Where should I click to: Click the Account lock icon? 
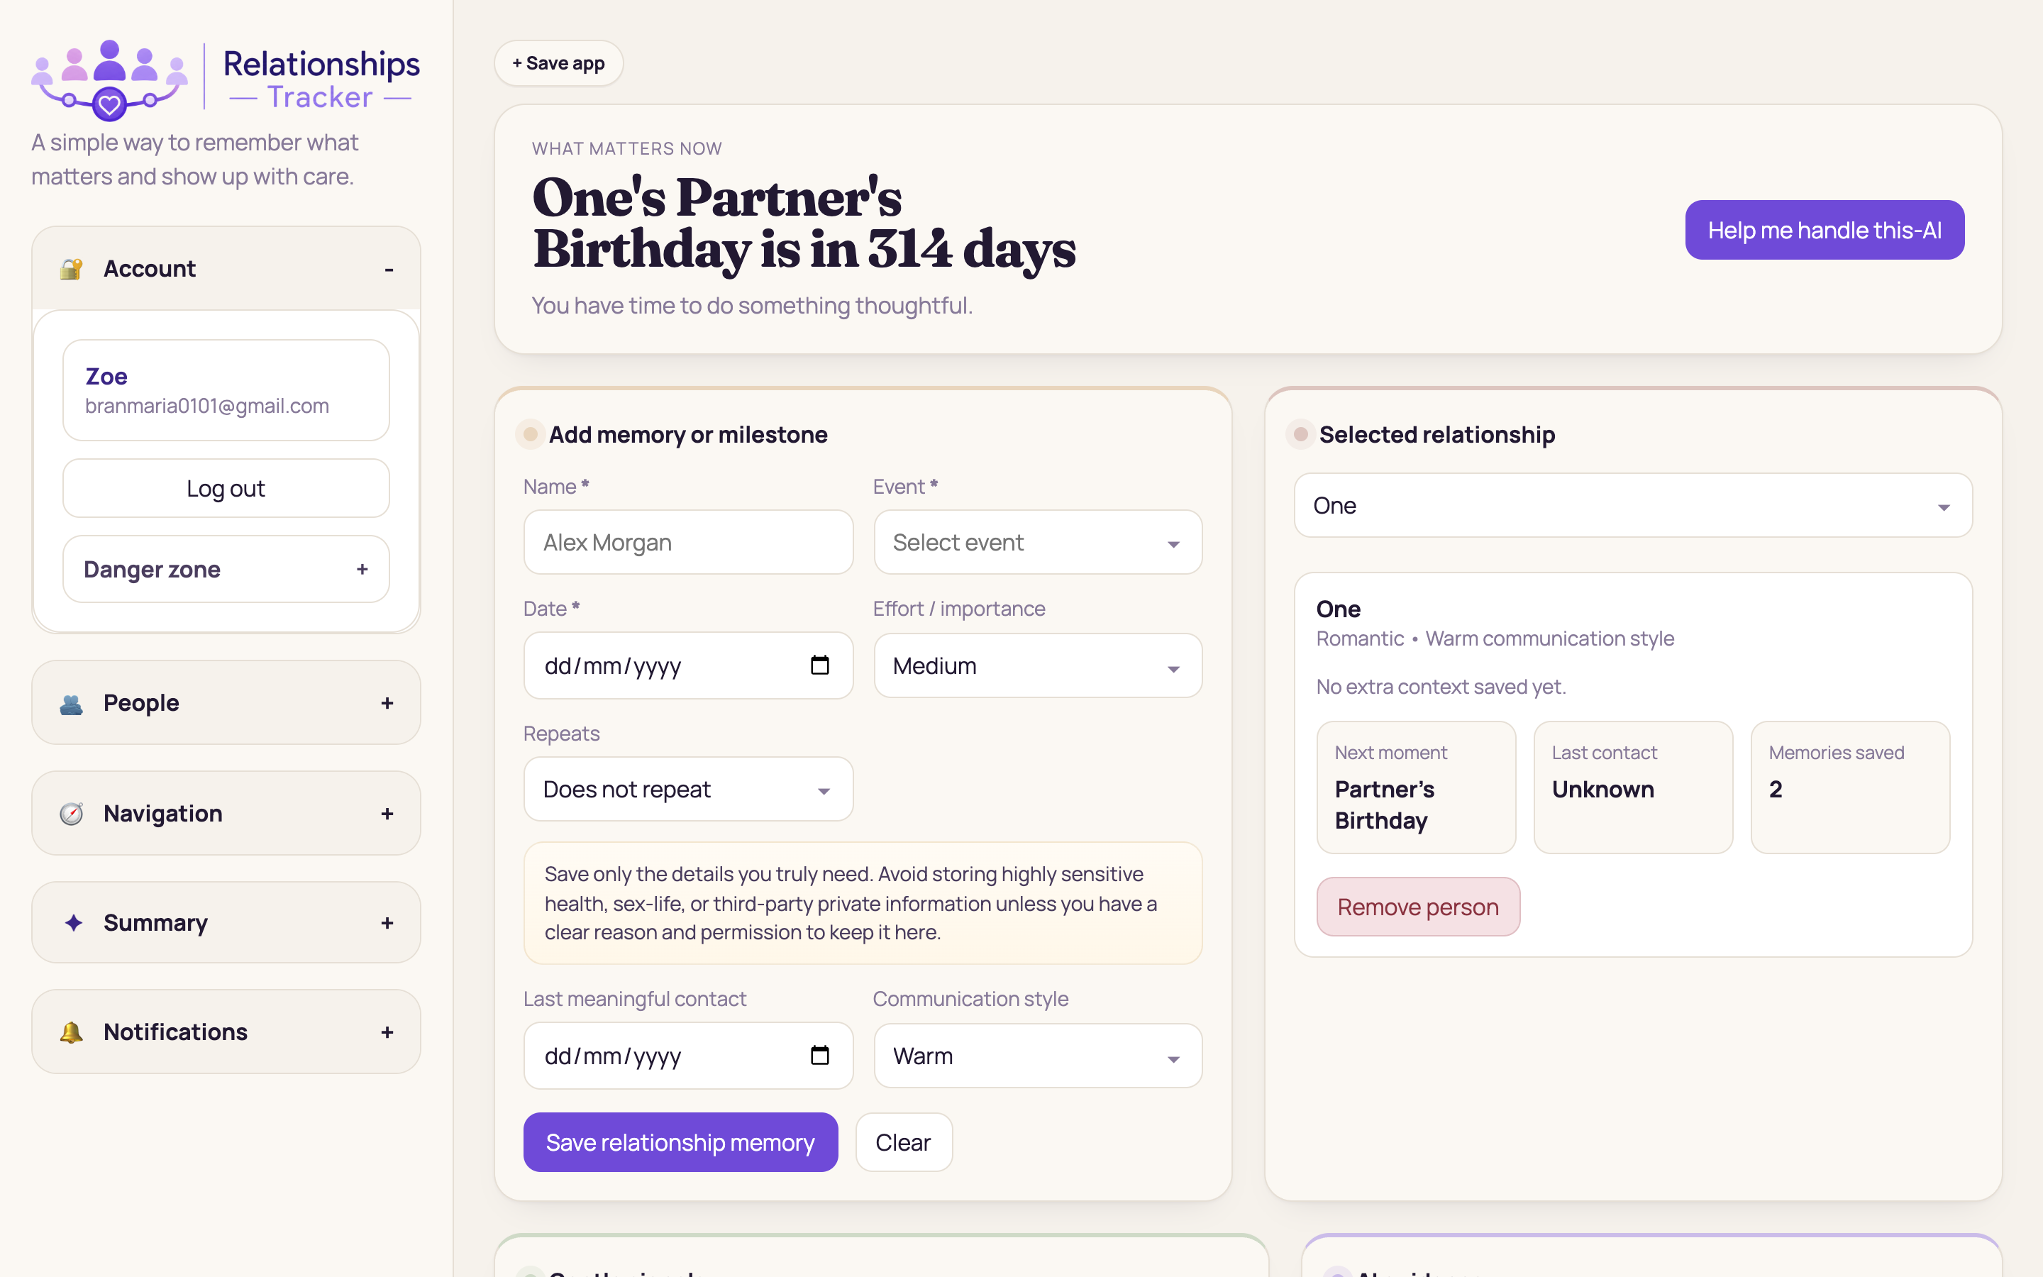72,269
